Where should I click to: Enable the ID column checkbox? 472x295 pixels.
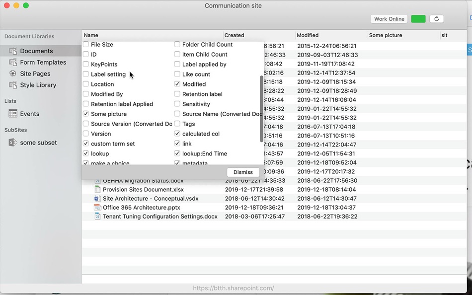(86, 54)
